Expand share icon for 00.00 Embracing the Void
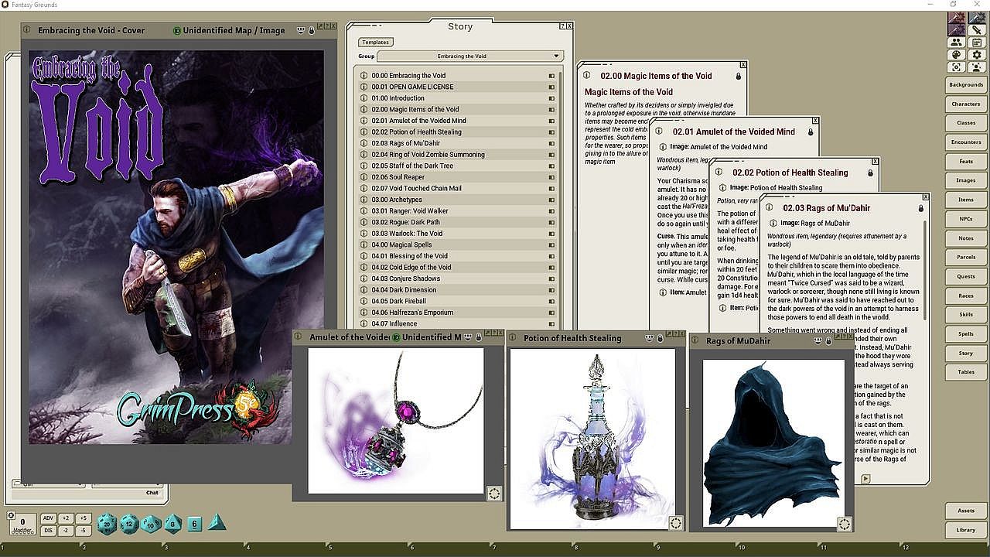Viewport: 990px width, 557px height. pyautogui.click(x=551, y=76)
